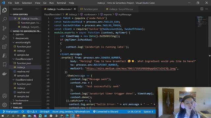This screenshot has height=118, width=211.
Task: Open the Extensions view
Action: coord(4,47)
